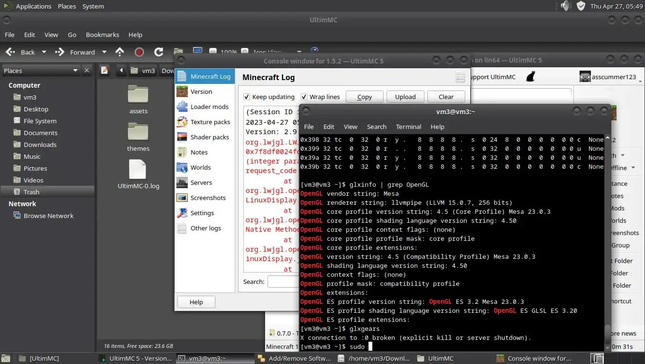Open Shader packs in the console sidebar
The width and height of the screenshot is (645, 364).
[205, 137]
